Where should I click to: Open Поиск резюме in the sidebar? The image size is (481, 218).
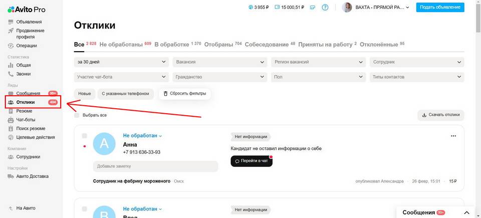[30, 128]
